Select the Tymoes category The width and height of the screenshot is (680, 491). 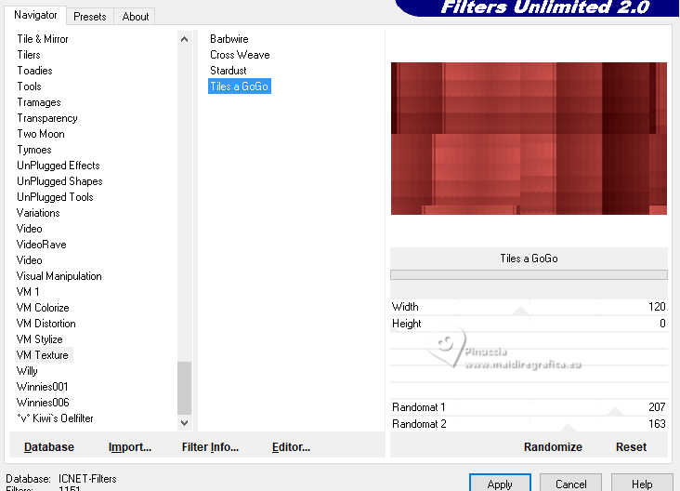click(x=34, y=150)
